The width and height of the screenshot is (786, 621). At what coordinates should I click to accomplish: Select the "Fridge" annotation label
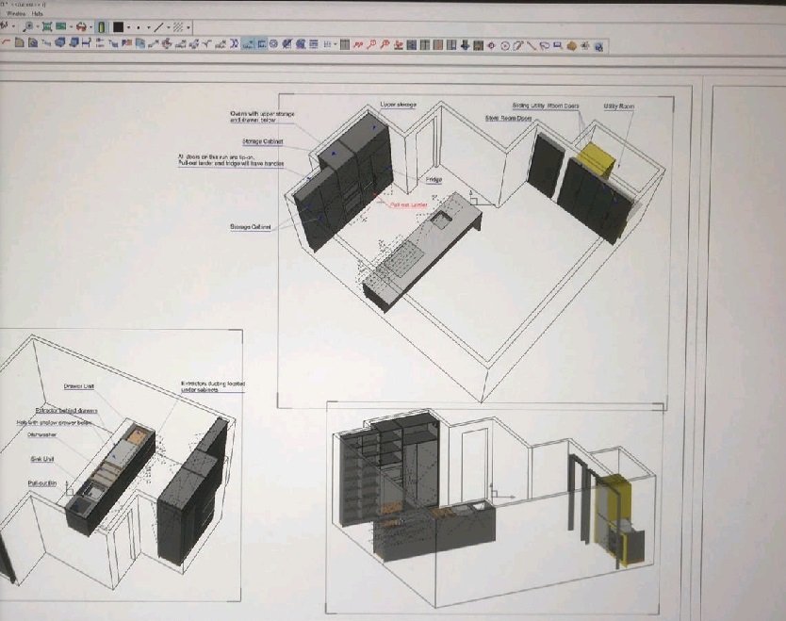point(434,179)
